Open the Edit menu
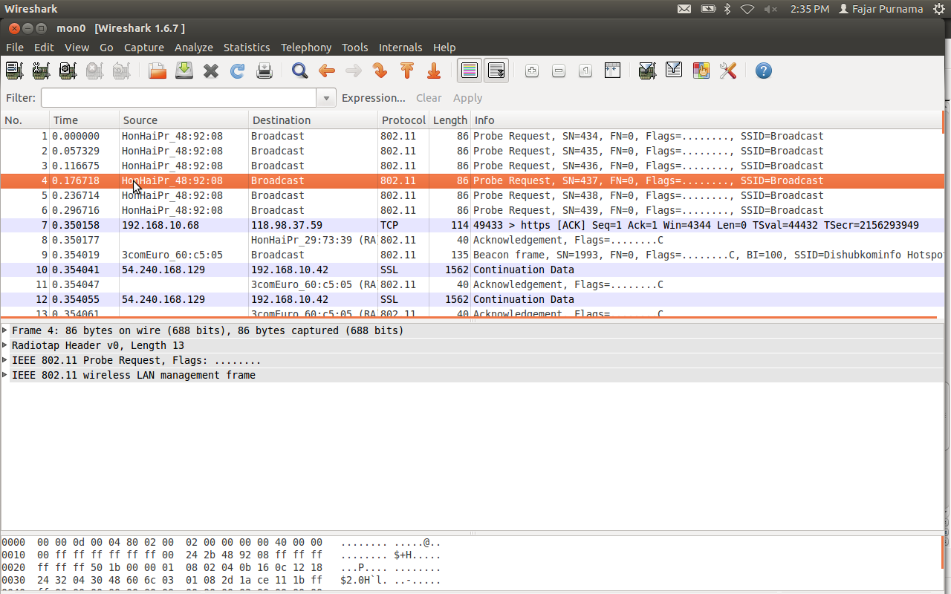Viewport: 951px width, 594px height. click(x=44, y=48)
